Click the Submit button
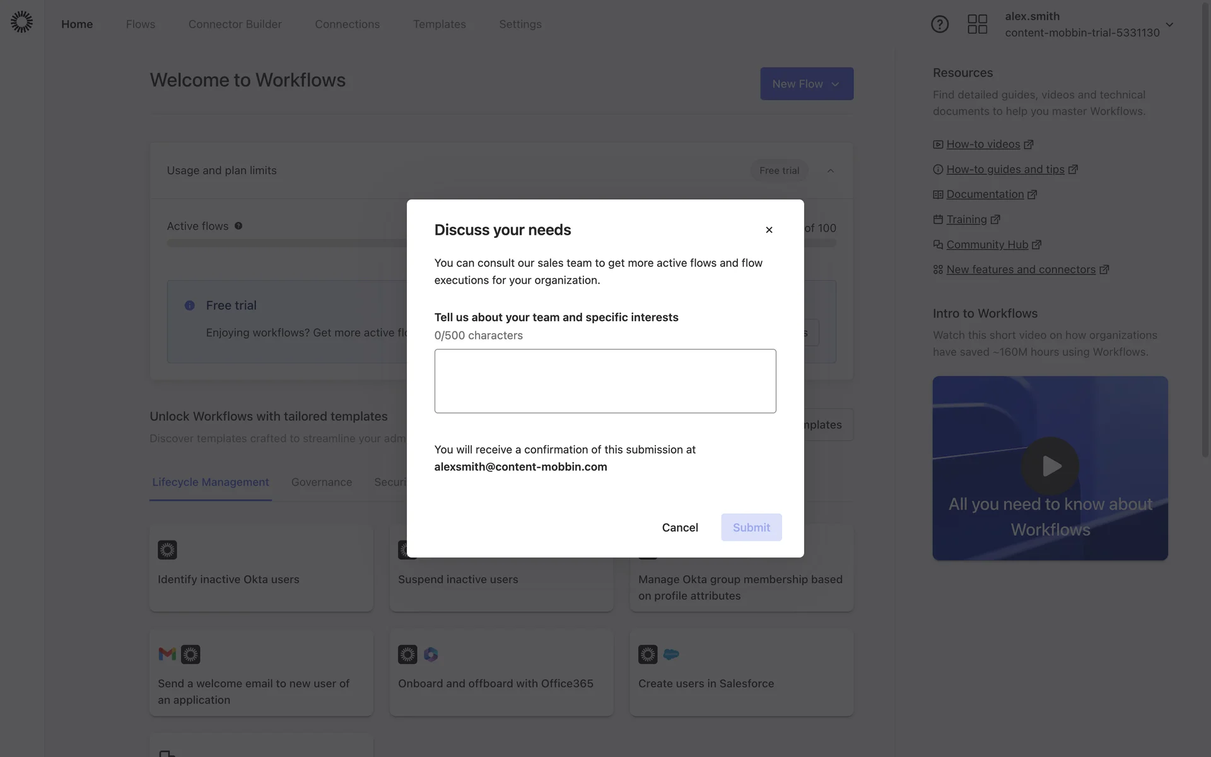 click(751, 527)
